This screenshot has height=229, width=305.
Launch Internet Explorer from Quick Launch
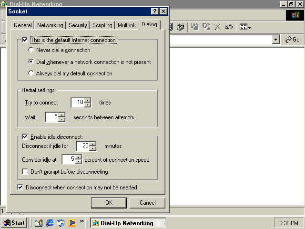point(50,223)
